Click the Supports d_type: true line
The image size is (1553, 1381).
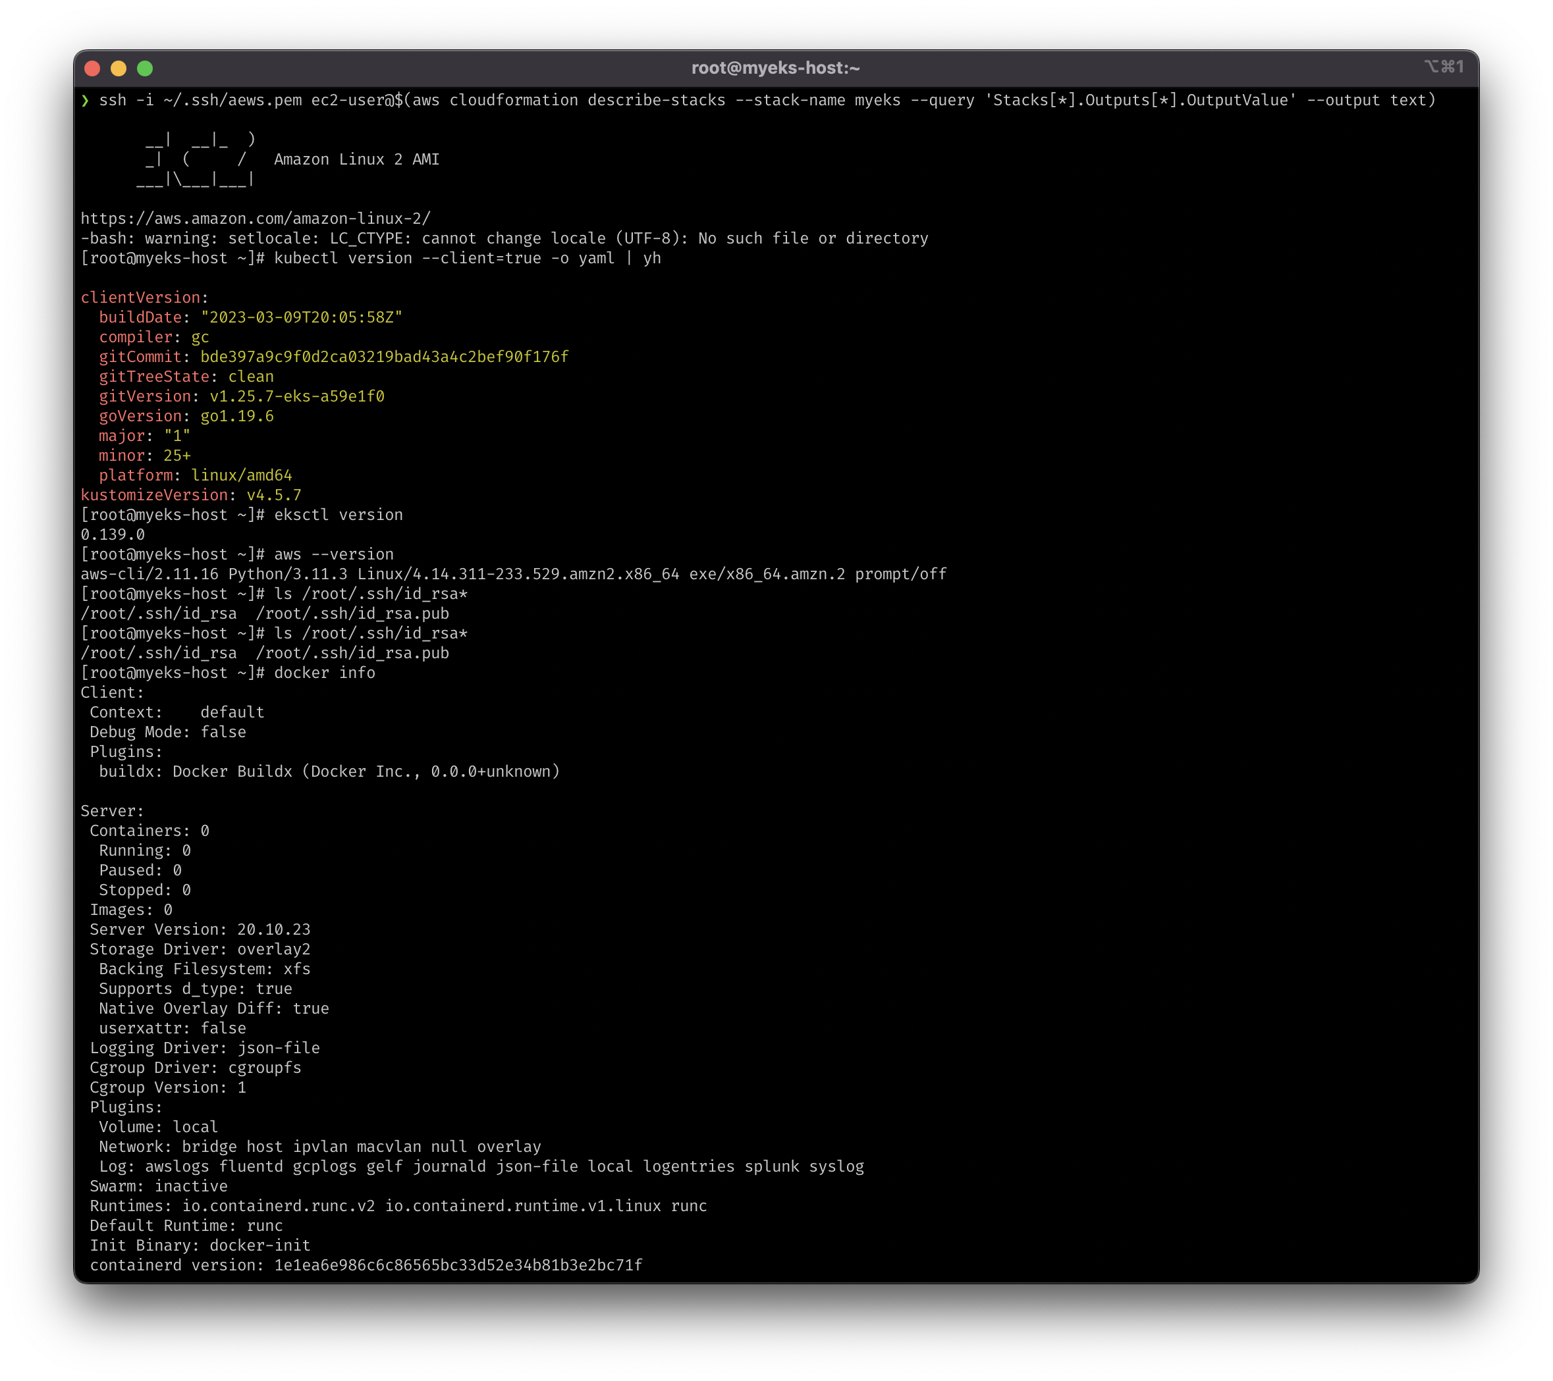tap(195, 989)
